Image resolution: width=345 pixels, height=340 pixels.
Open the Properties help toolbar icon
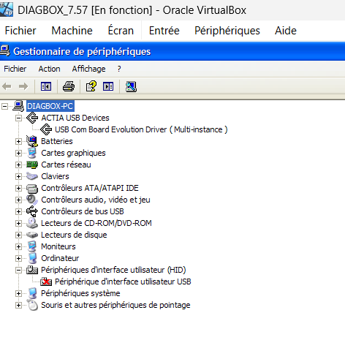coord(91,86)
